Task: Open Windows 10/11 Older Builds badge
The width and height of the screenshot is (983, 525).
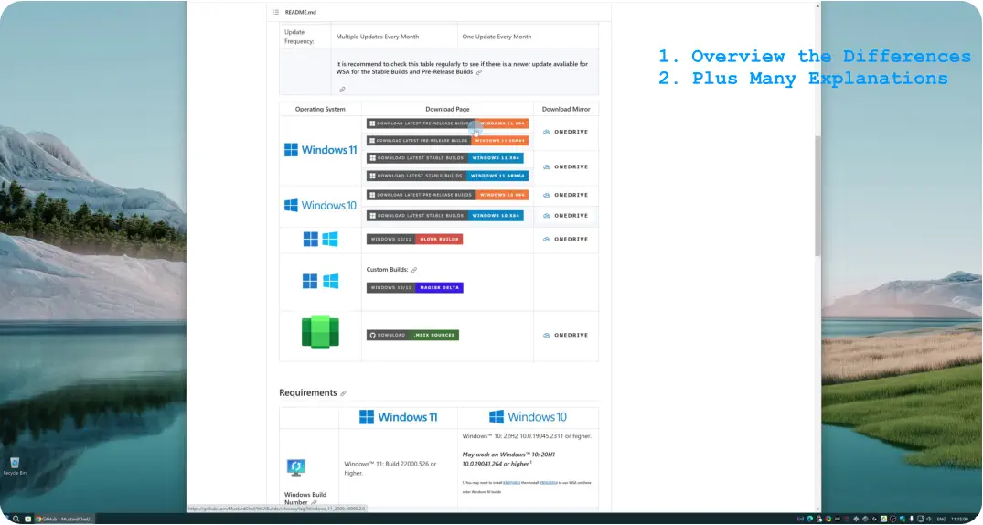Action: point(414,240)
